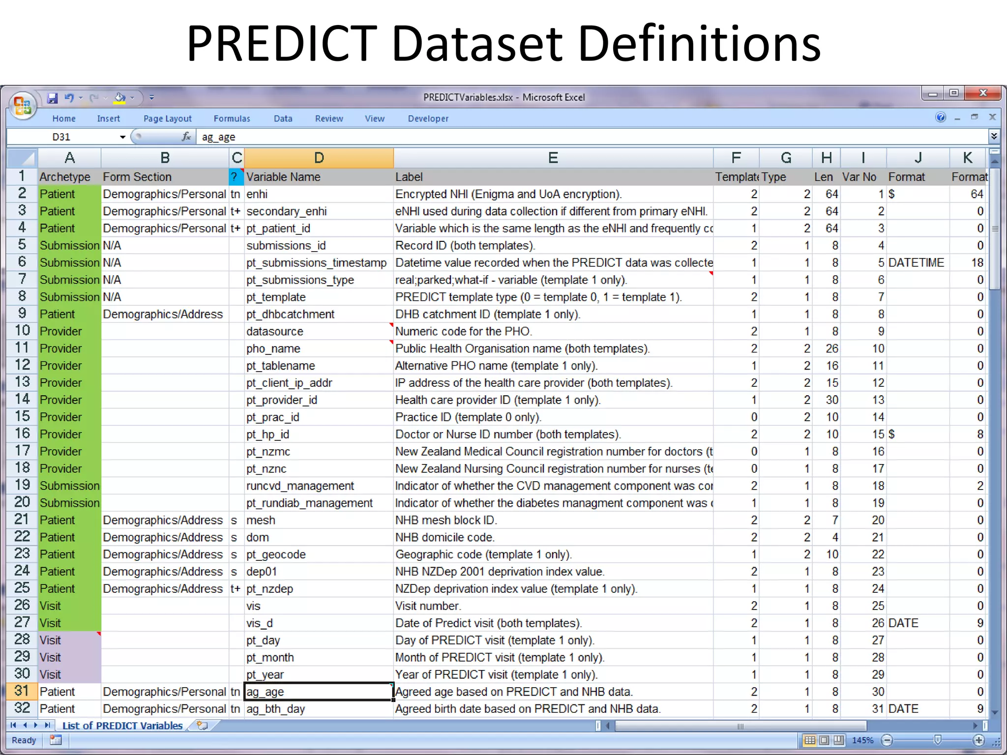Apply the Fill Color paint bucket

(119, 98)
